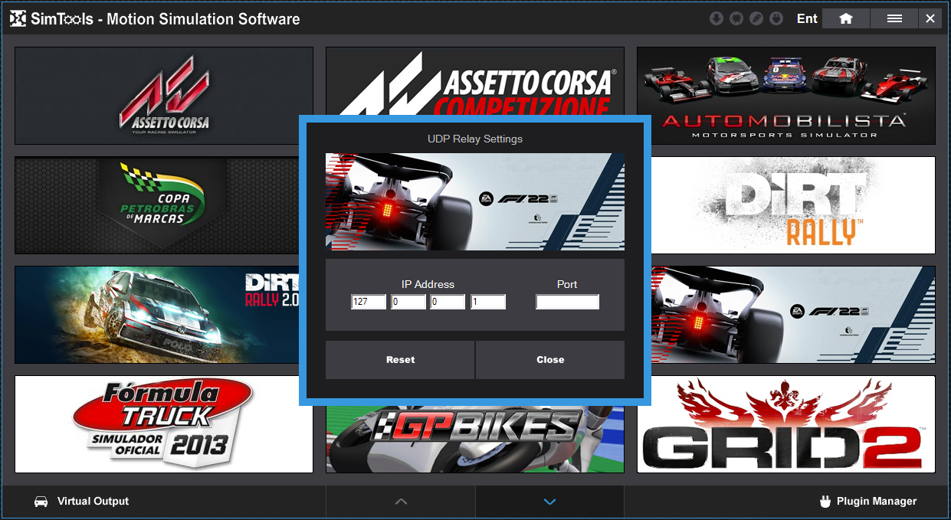This screenshot has height=520, width=951.
Task: Click the plug icon beside Plugin Manager
Action: (825, 502)
